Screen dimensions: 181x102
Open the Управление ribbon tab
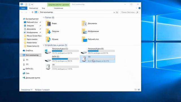59,8
